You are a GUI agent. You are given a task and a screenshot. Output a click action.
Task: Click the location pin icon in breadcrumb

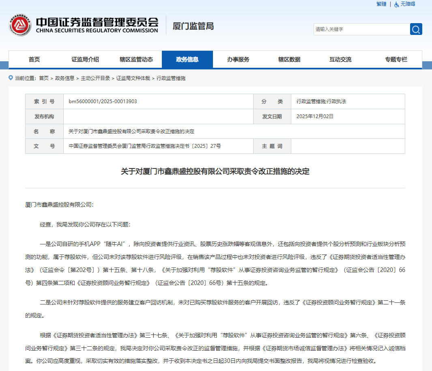click(x=11, y=78)
